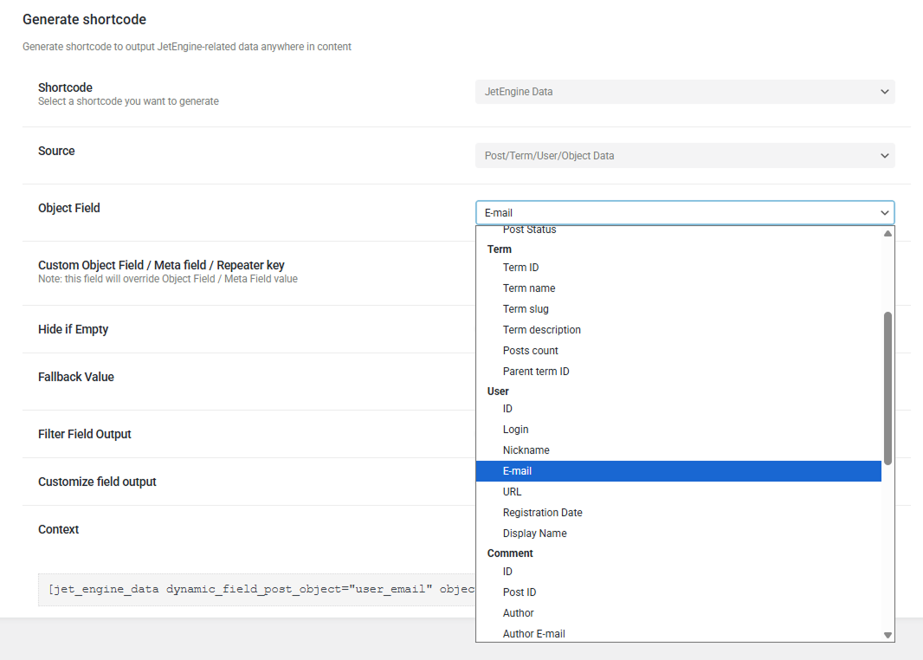The height and width of the screenshot is (660, 923).
Task: Choose the Nickname option
Action: (679, 450)
